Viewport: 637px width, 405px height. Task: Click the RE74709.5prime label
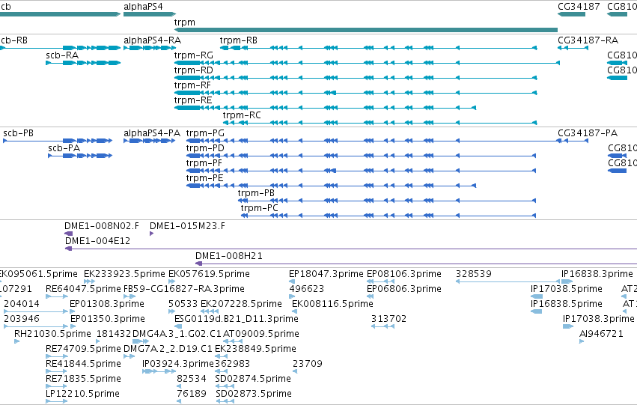coord(83,350)
